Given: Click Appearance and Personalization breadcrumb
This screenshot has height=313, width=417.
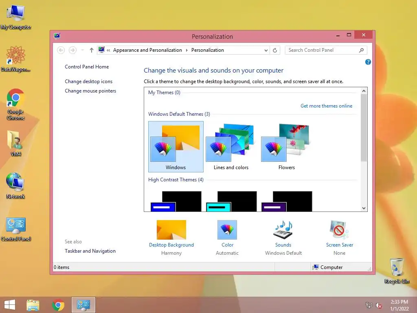Looking at the screenshot, I should coord(147,50).
